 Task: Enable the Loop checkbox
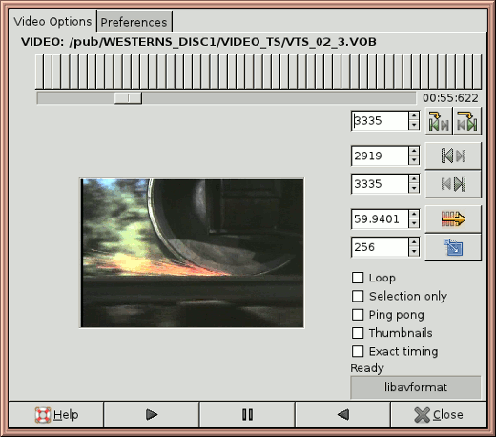click(358, 278)
